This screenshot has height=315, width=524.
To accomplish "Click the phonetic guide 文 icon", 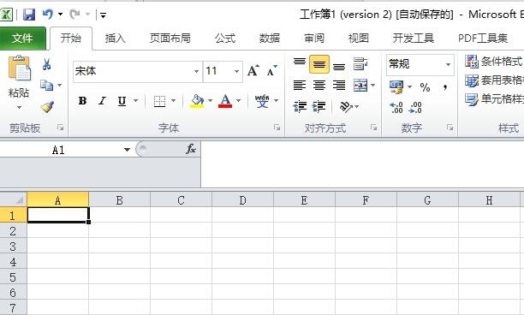I will coord(262,101).
